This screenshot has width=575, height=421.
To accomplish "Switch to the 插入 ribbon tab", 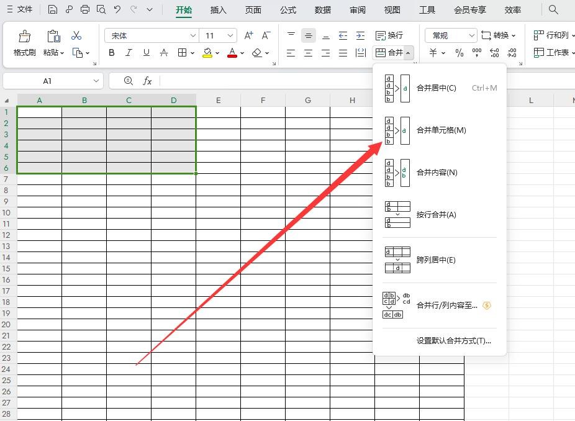I will pyautogui.click(x=218, y=10).
